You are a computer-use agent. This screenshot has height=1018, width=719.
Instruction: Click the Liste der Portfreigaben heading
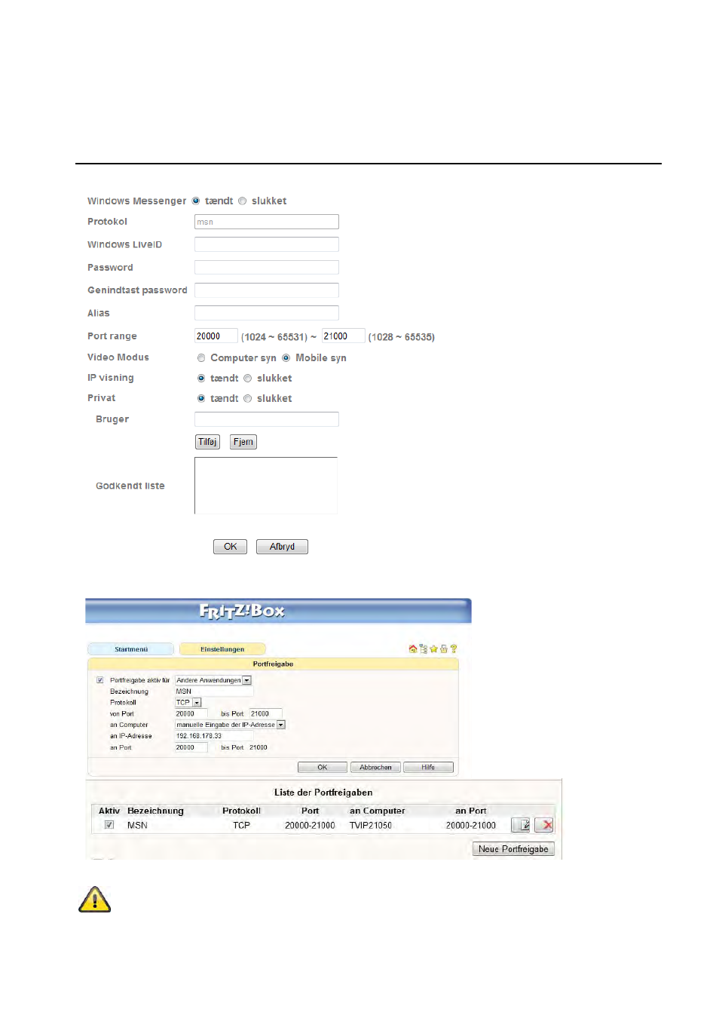323,793
